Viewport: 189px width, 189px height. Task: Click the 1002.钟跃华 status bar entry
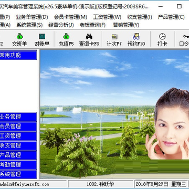pyautogui.click(x=101, y=184)
